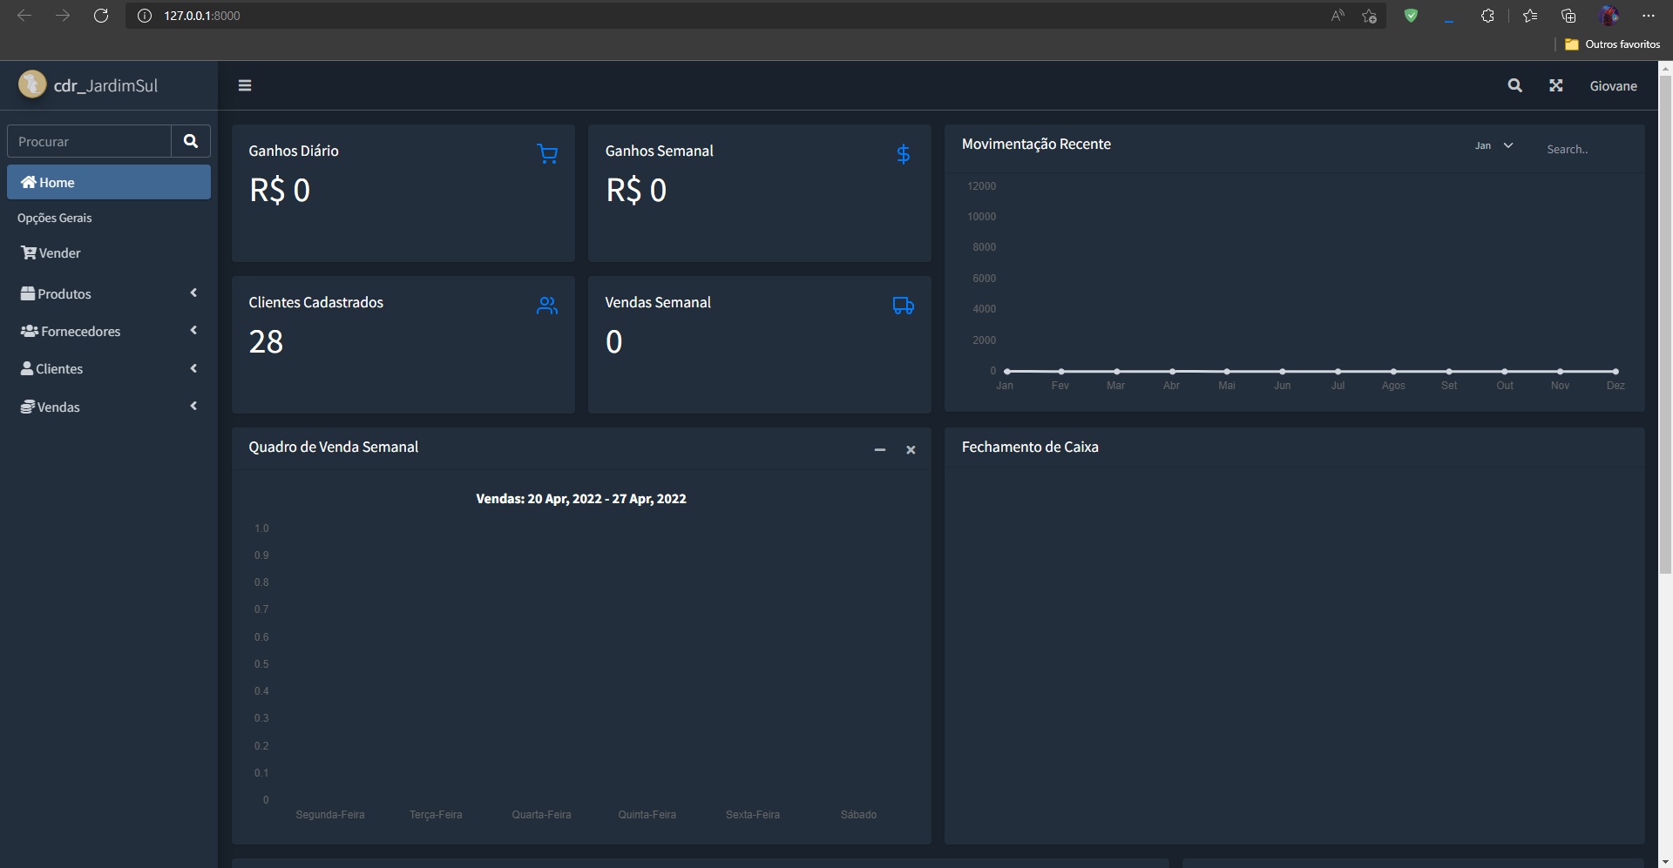Screen dimensions: 1673x868
Task: Reload the page with the refresh icon
Action: (101, 16)
